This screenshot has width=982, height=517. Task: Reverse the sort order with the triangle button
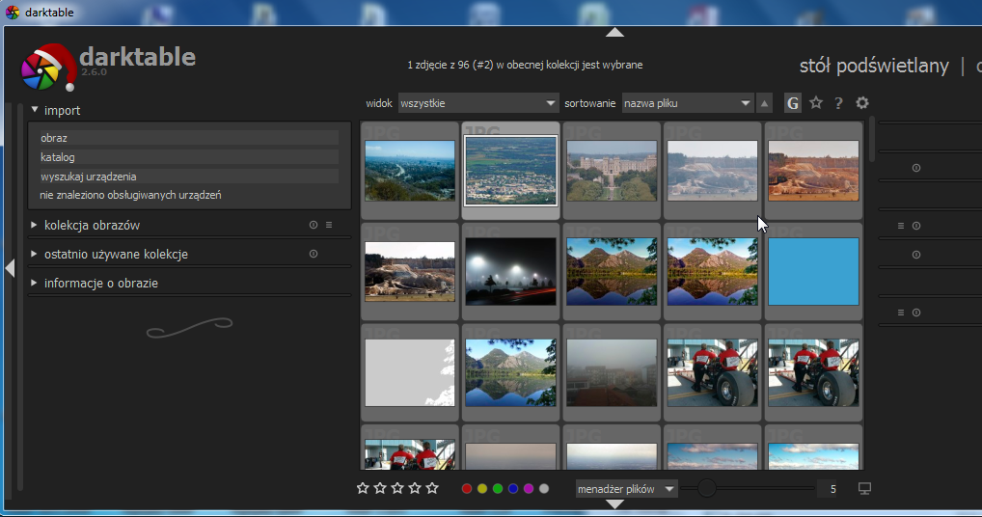[765, 103]
